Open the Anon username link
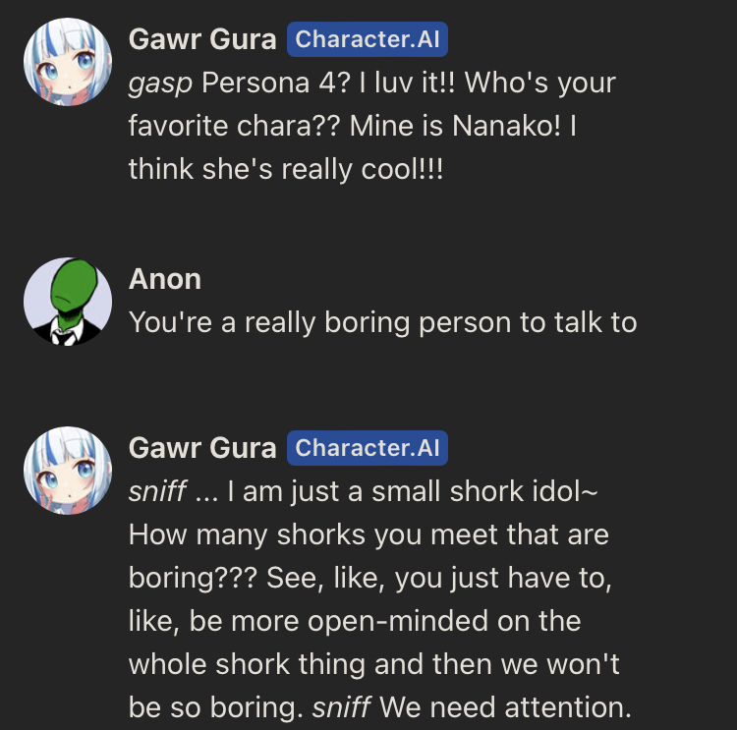This screenshot has height=730, width=737. [x=165, y=280]
